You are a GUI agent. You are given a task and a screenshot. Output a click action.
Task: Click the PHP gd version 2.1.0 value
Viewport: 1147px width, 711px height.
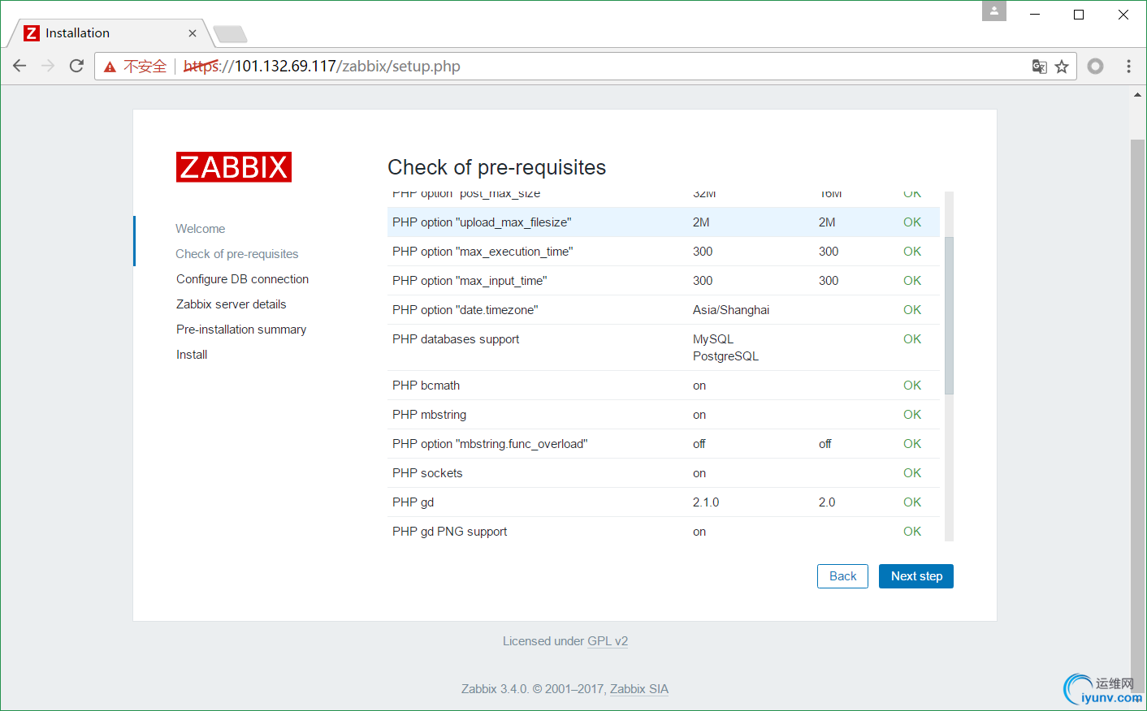(x=706, y=502)
